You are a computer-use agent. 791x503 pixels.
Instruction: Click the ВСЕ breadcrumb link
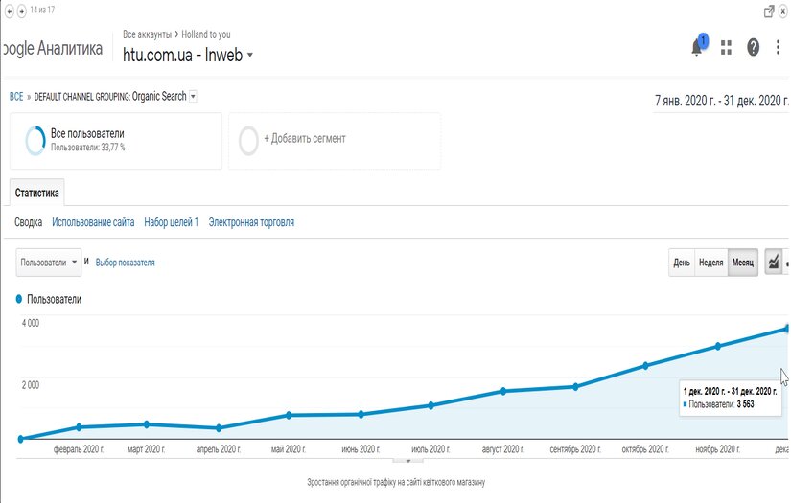(x=16, y=97)
